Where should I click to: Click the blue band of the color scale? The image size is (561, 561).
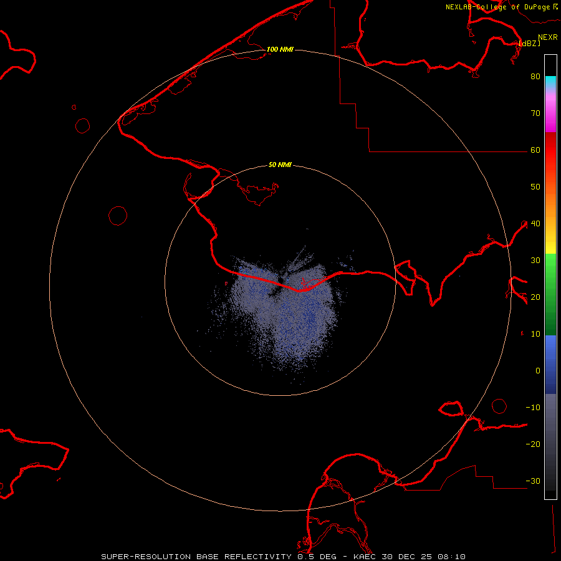click(x=550, y=365)
